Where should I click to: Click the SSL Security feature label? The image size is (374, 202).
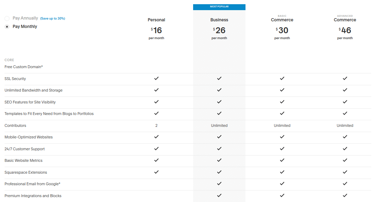[x=15, y=79]
